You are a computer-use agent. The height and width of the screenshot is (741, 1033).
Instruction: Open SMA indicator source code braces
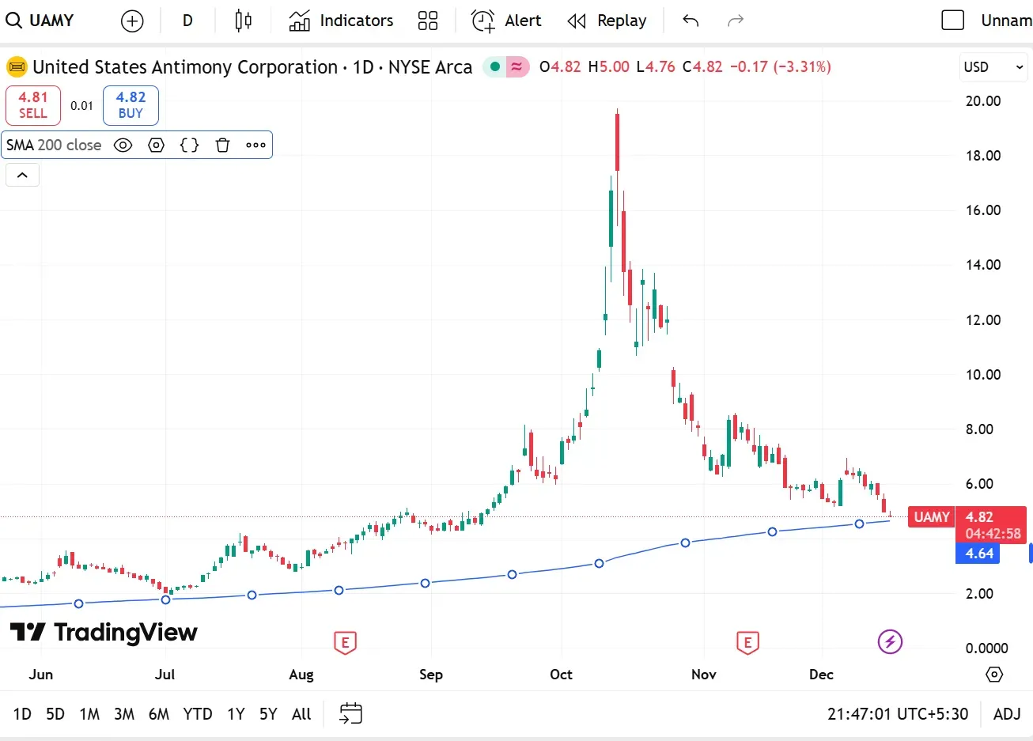tap(189, 145)
